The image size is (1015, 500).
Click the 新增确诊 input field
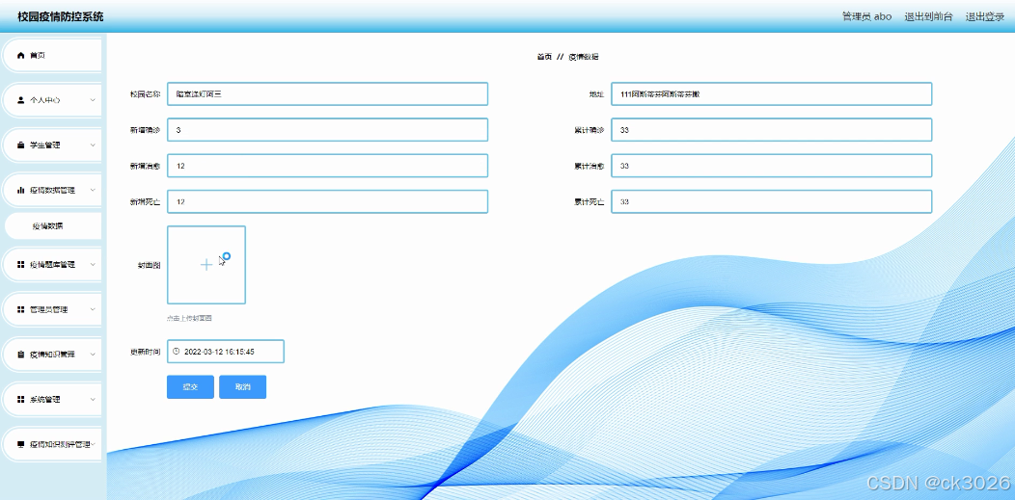[327, 130]
